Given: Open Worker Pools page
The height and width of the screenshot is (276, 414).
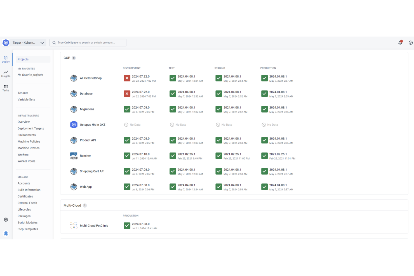Looking at the screenshot, I should (26, 161).
